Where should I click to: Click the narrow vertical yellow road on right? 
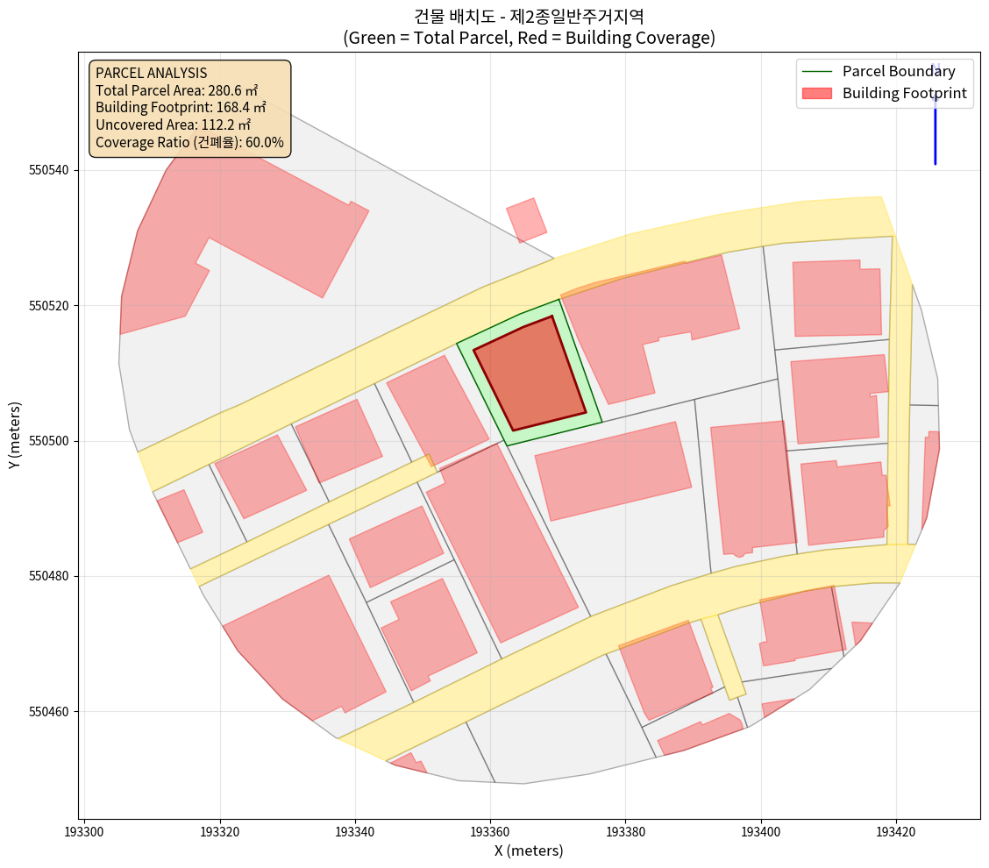(899, 395)
